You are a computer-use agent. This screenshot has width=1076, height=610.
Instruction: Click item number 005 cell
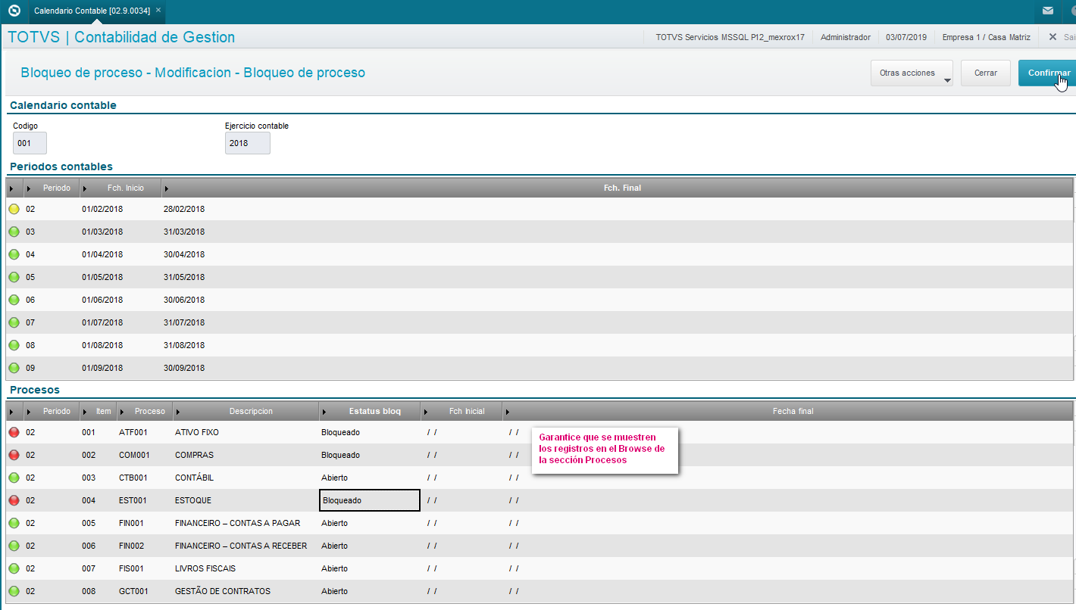[89, 523]
